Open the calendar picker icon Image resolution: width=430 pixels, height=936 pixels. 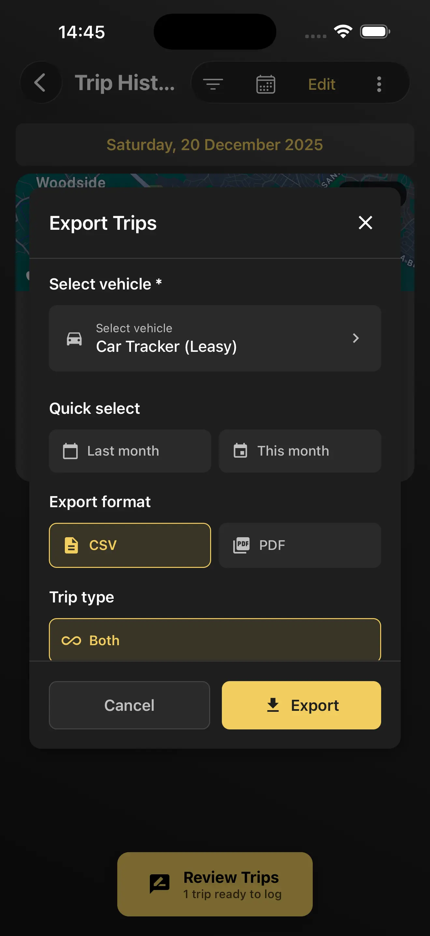coord(265,84)
